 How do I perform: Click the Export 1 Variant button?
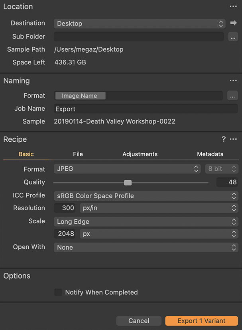tap(201, 321)
